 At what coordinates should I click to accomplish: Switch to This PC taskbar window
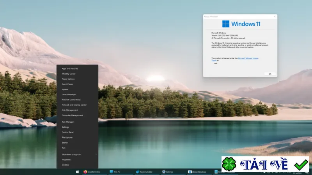115,172
